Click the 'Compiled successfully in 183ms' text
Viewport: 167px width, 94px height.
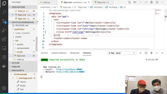click(x=67, y=60)
